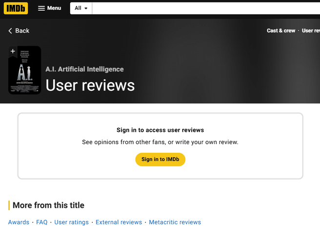Image resolution: width=320 pixels, height=234 pixels.
Task: Click the Sign in to IMDb button
Action: pyautogui.click(x=160, y=159)
